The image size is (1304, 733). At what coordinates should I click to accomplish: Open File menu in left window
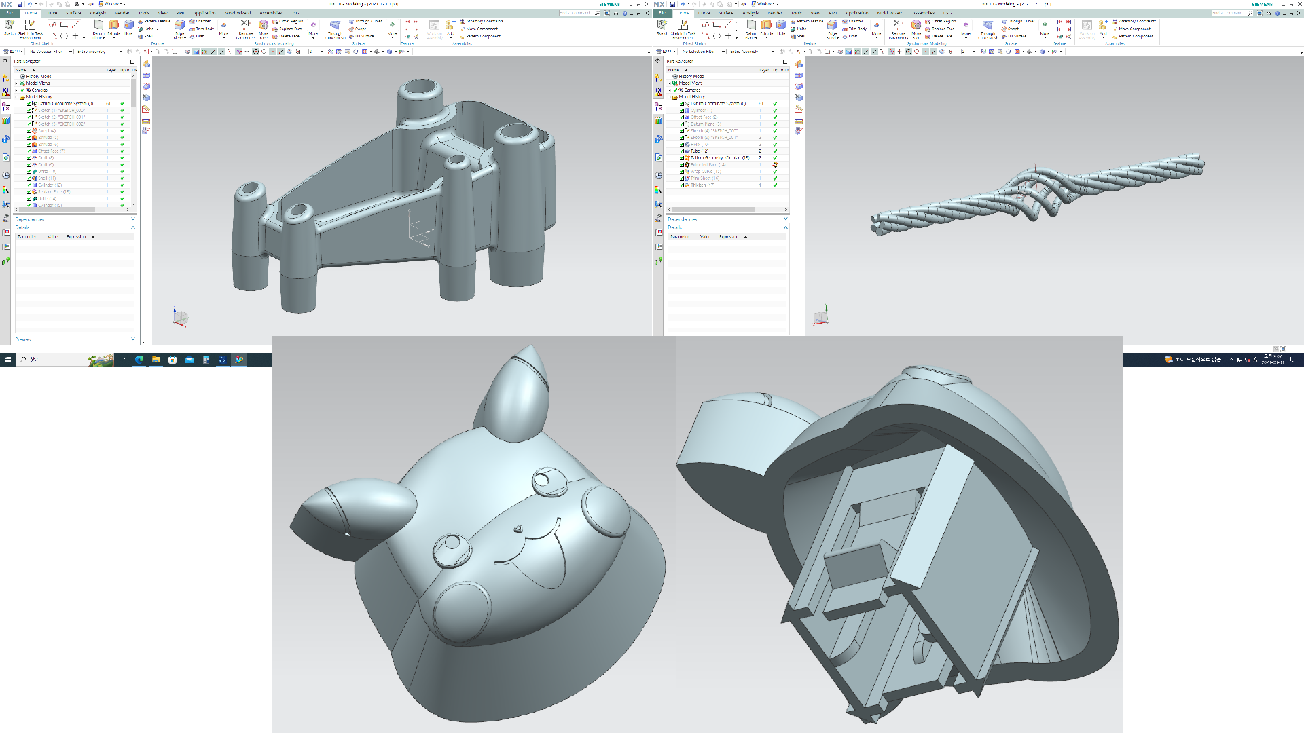click(x=10, y=12)
